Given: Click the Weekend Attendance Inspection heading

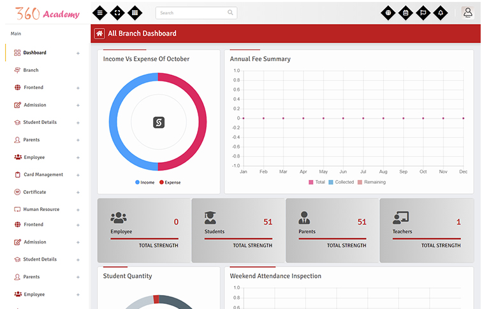Looking at the screenshot, I should [275, 276].
